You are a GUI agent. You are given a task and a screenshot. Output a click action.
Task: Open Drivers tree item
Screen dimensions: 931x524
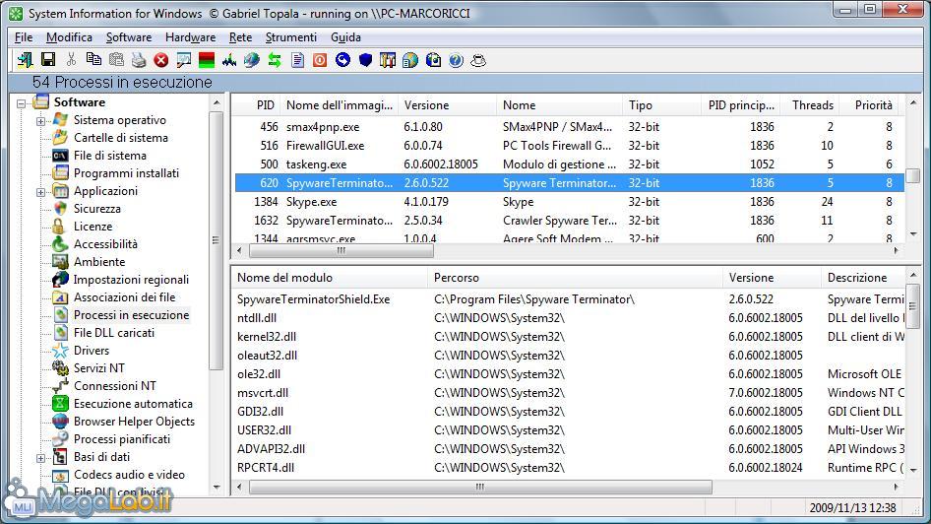pyautogui.click(x=92, y=351)
